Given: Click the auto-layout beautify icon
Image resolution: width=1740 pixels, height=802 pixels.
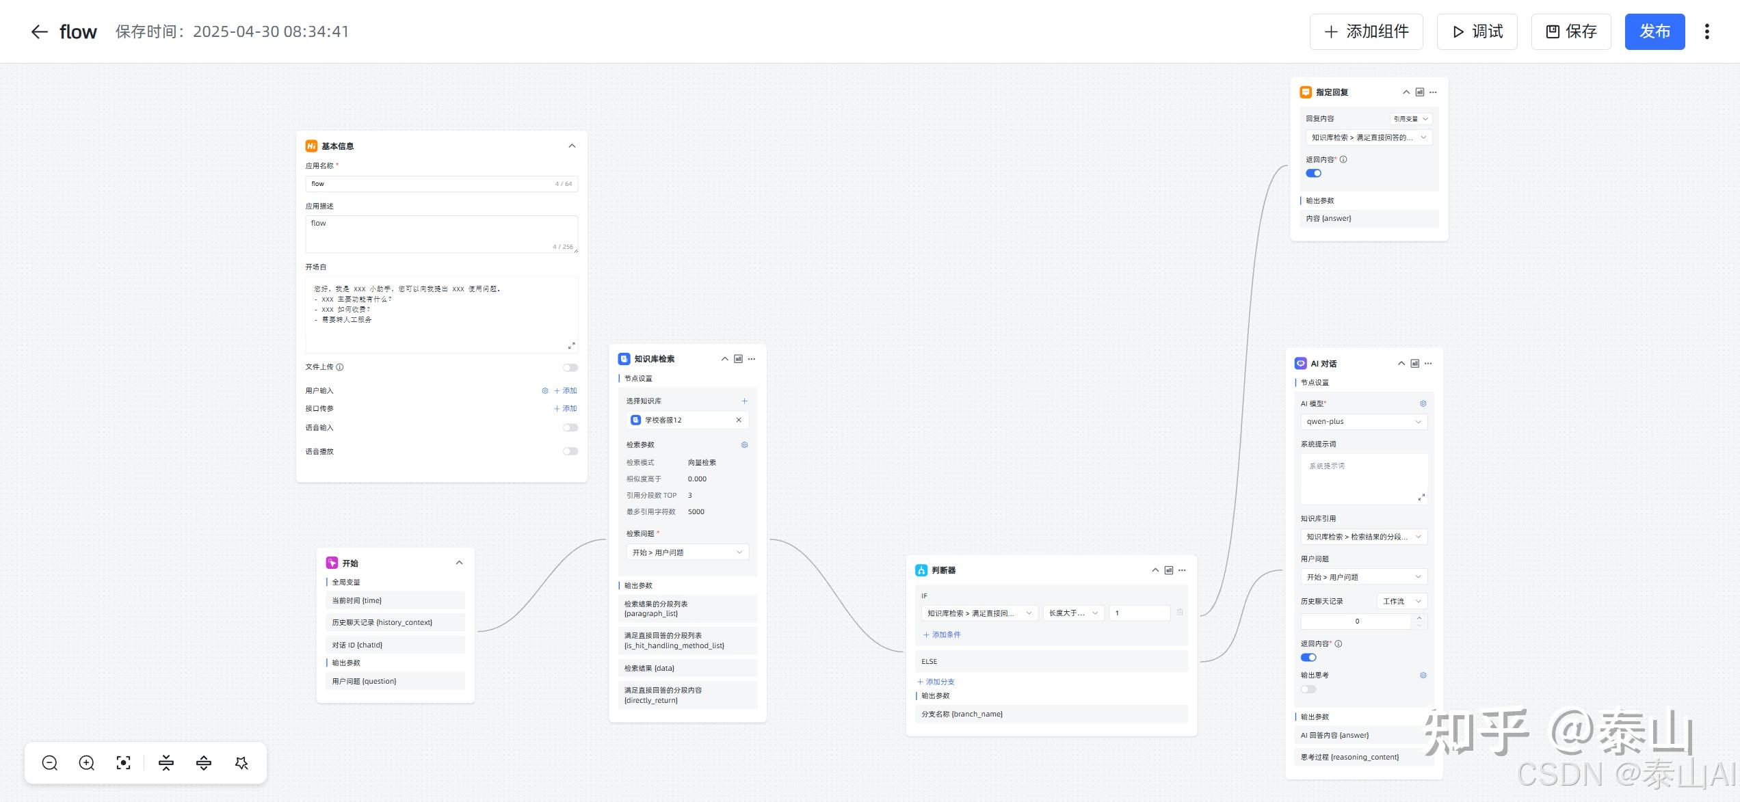Looking at the screenshot, I should tap(241, 763).
